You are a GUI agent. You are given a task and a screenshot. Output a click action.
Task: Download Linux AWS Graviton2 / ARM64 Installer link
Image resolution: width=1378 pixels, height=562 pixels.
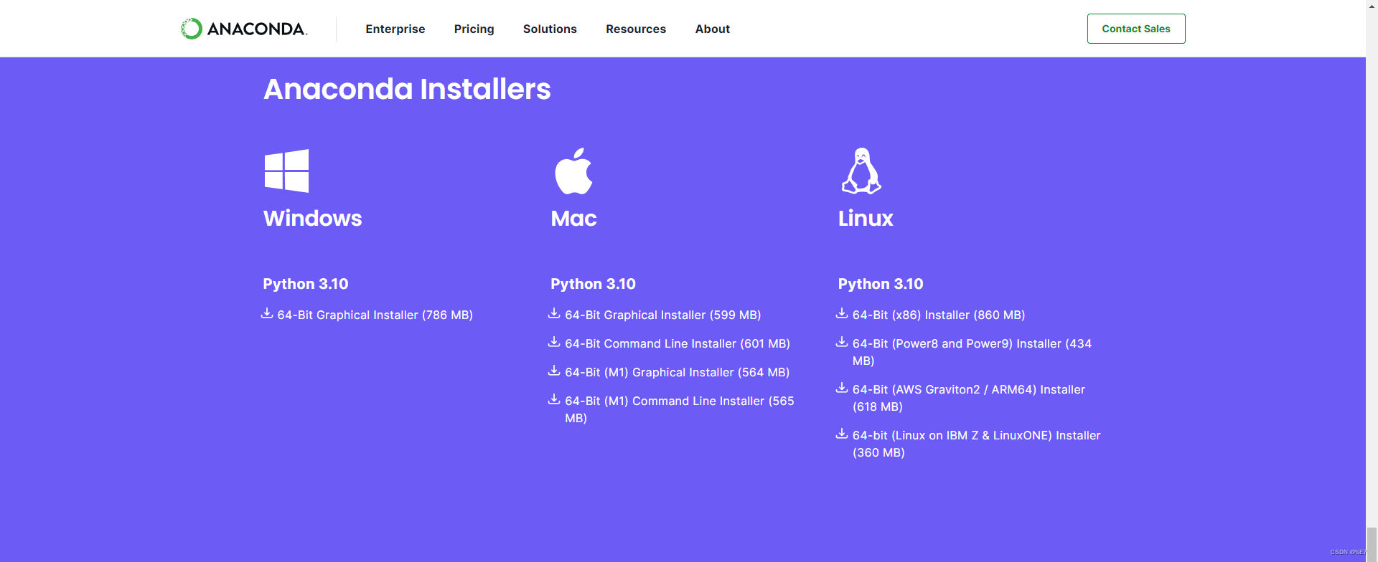(969, 398)
